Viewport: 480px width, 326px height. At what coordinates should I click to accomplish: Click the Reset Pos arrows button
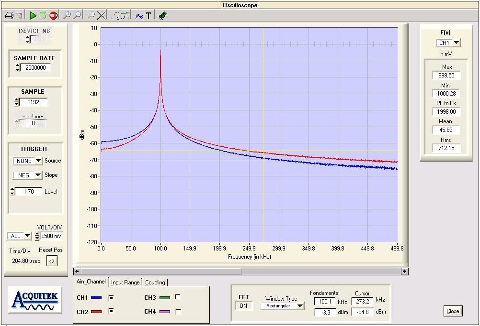[x=52, y=261]
